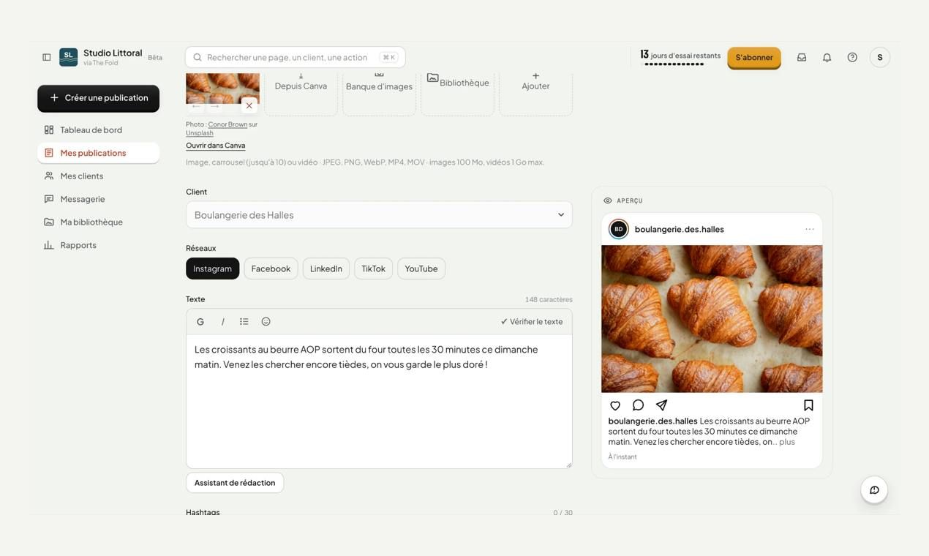The height and width of the screenshot is (556, 929).
Task: Toggle italic formatting (I)
Action: coord(222,321)
